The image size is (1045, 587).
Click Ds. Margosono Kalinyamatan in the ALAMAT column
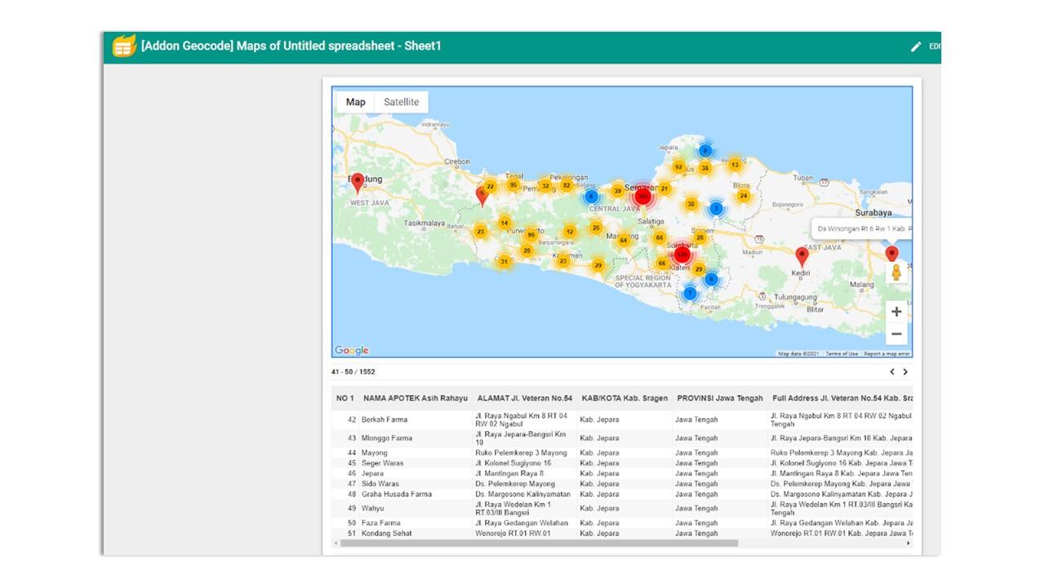point(523,494)
